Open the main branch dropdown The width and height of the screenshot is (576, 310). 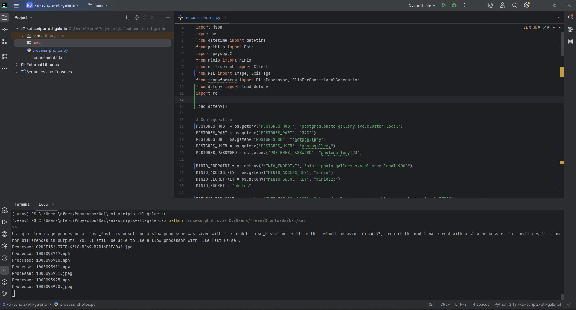[x=98, y=5]
